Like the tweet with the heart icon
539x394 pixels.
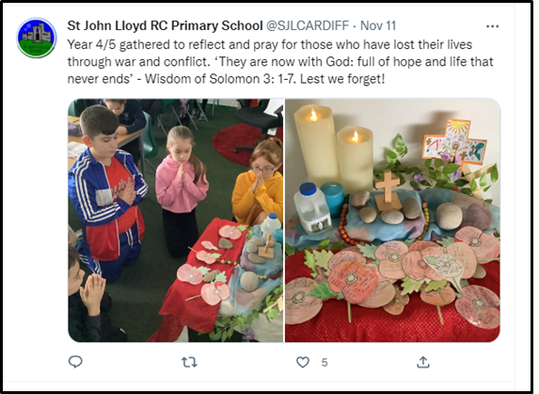pyautogui.click(x=303, y=362)
